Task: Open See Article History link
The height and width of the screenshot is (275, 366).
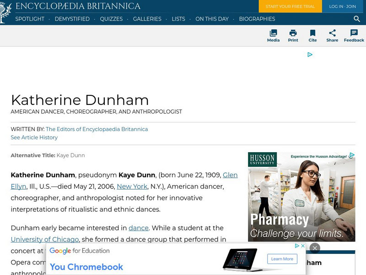Action: (34, 137)
